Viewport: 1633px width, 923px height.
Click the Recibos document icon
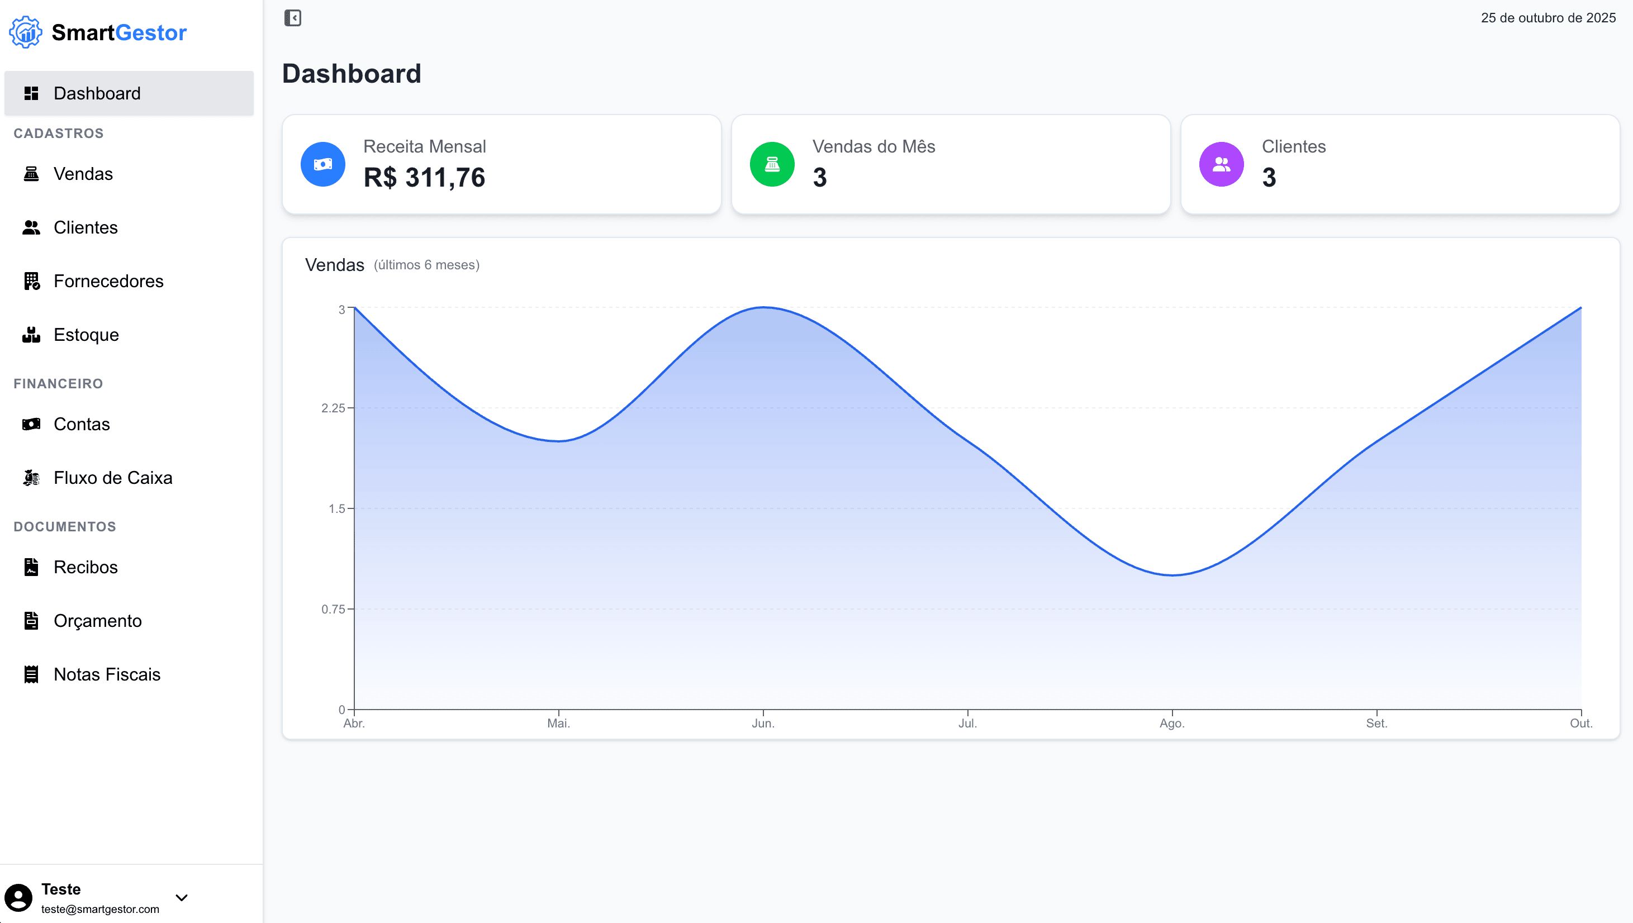[31, 567]
